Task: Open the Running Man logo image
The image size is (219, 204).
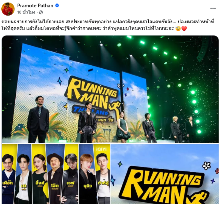Action: click(165, 174)
